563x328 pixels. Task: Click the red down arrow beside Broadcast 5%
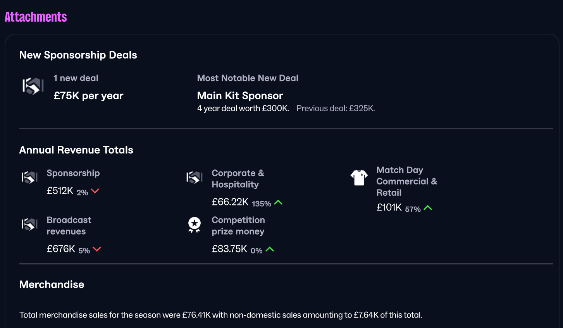pos(97,249)
